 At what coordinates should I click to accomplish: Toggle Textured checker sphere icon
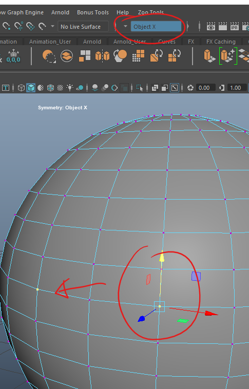[60, 88]
